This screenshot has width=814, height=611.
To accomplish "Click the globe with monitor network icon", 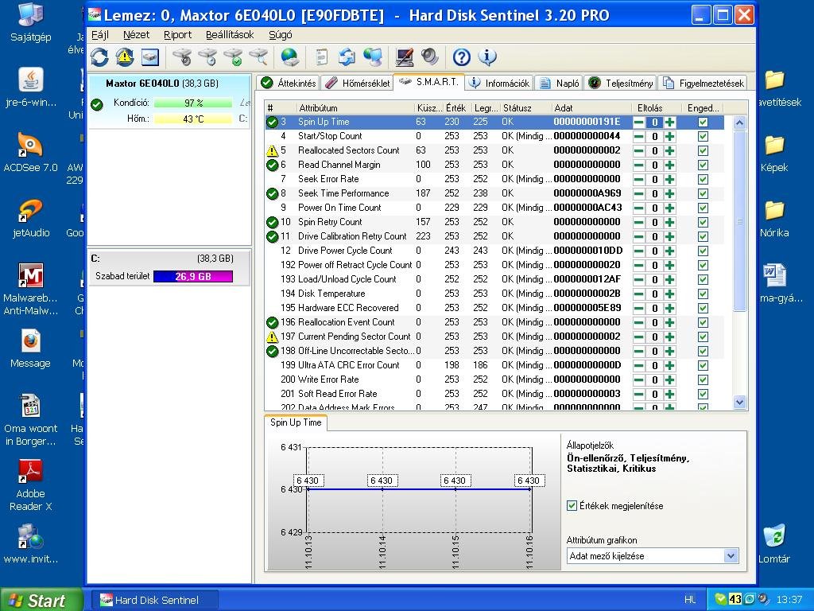I will (x=373, y=57).
